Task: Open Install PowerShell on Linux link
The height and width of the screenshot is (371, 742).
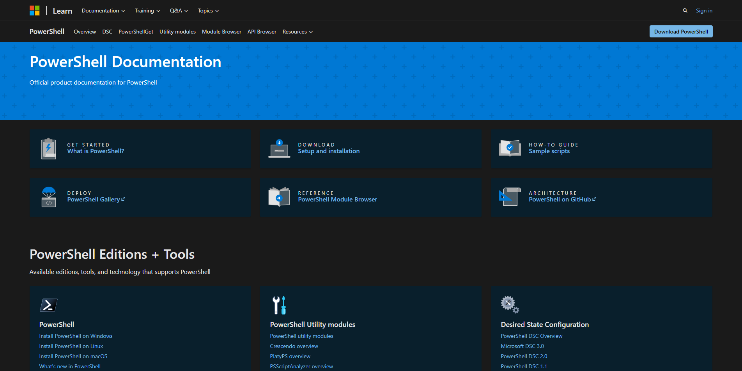Action: pyautogui.click(x=71, y=346)
